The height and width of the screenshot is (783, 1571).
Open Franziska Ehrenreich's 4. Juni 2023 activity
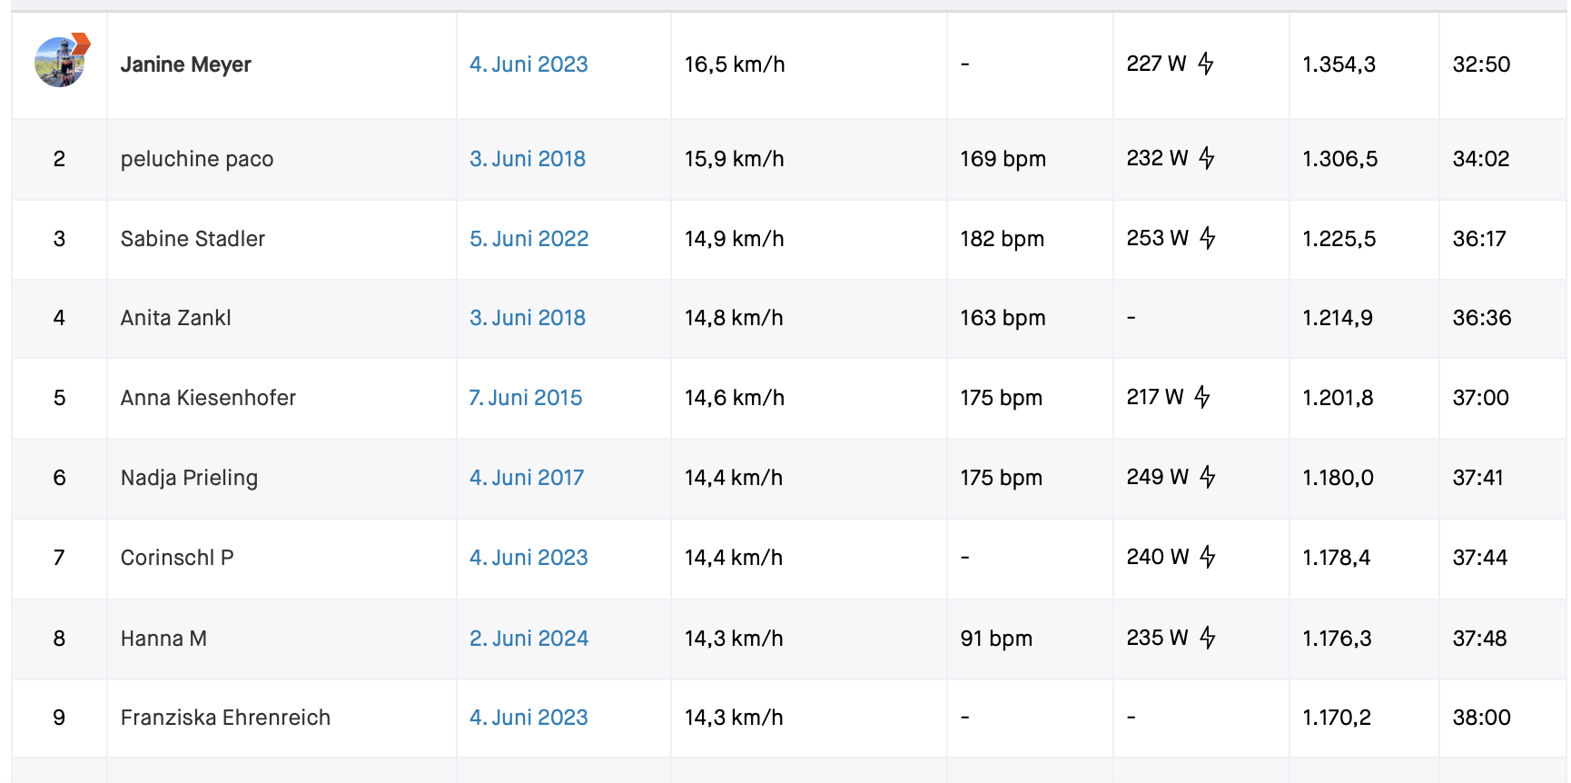click(x=529, y=718)
